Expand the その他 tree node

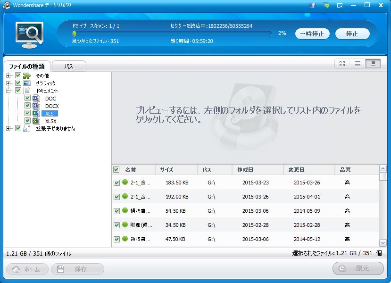pyautogui.click(x=8, y=75)
